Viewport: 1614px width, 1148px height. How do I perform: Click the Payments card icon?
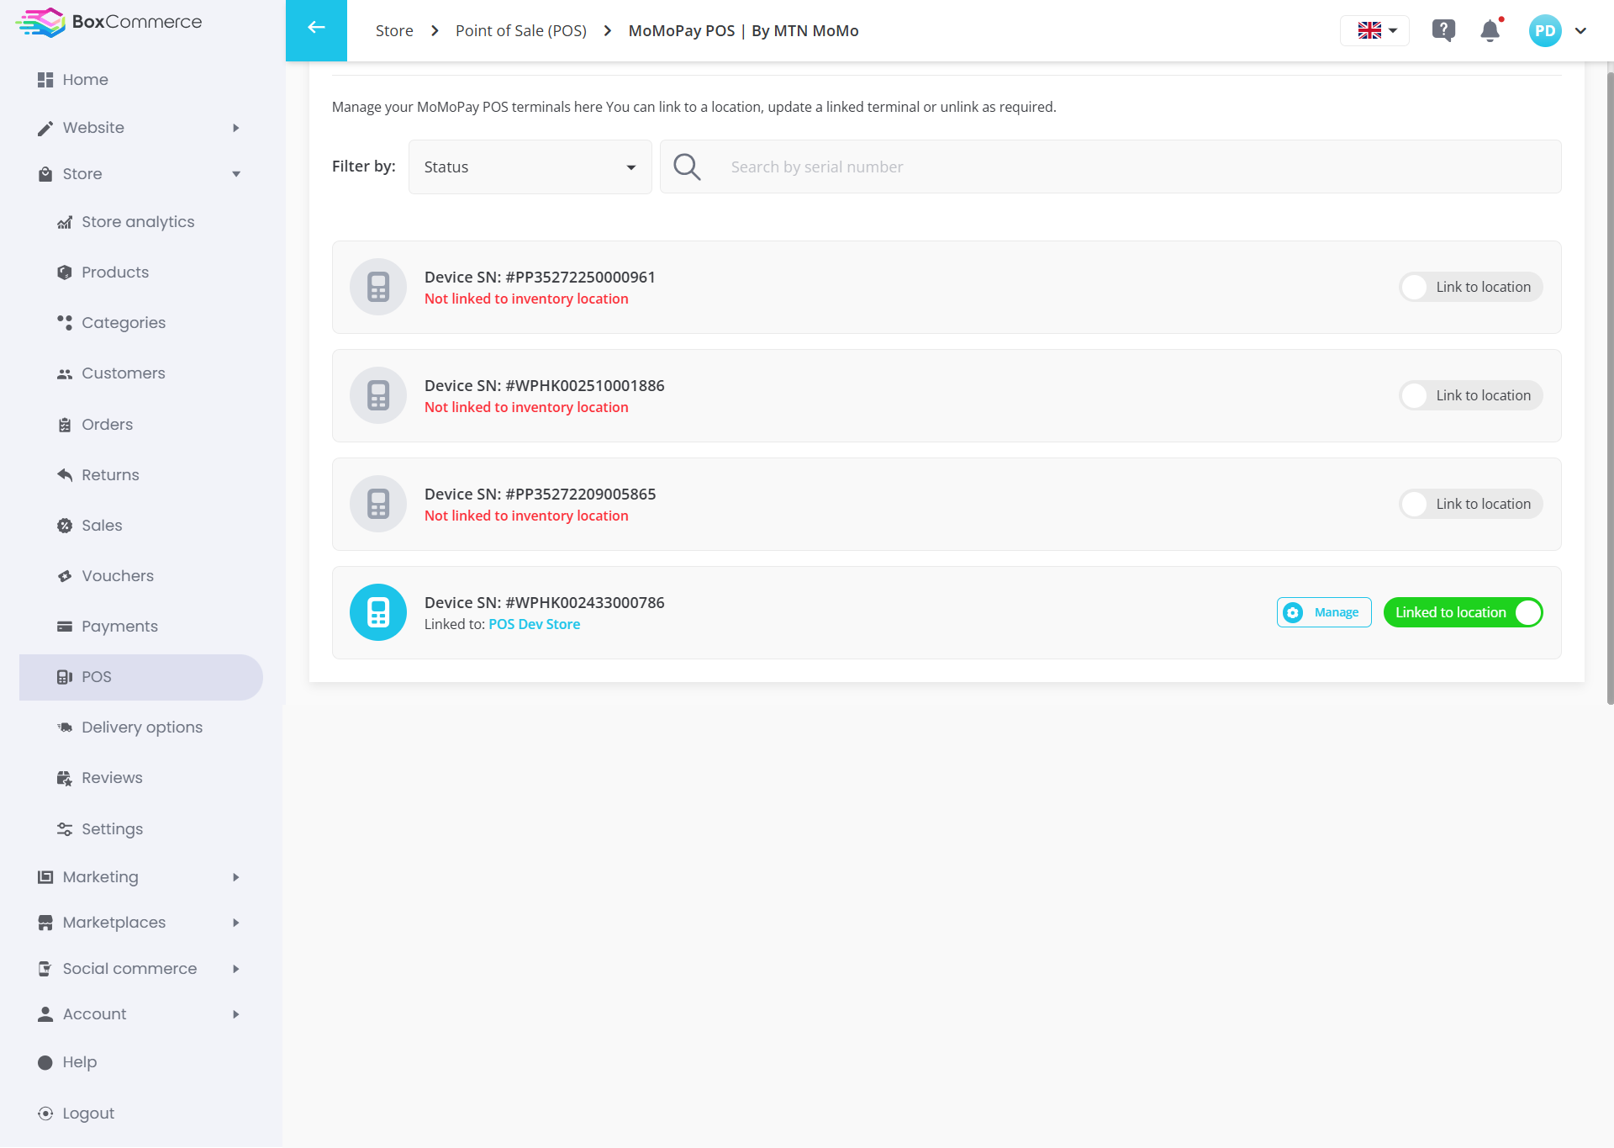coord(65,627)
